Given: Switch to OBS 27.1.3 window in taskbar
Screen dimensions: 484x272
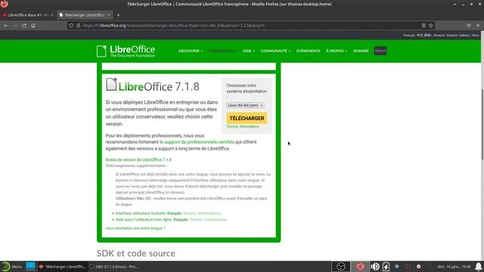Looking at the screenshot, I should [114, 267].
